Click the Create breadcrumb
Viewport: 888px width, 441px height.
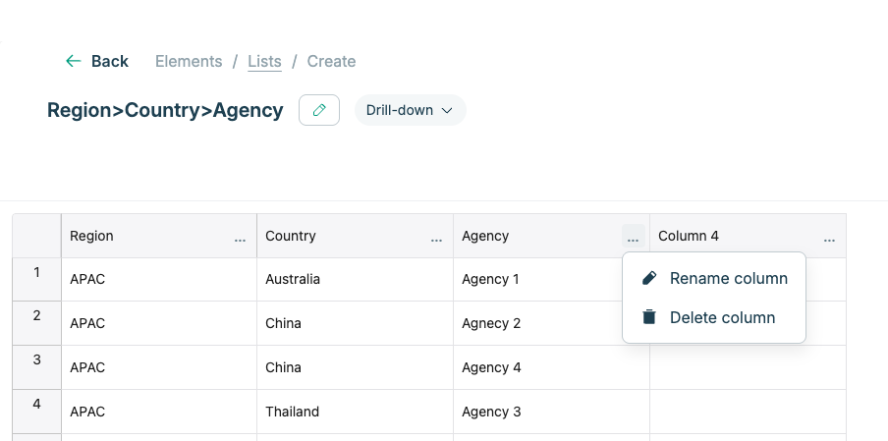coord(331,61)
